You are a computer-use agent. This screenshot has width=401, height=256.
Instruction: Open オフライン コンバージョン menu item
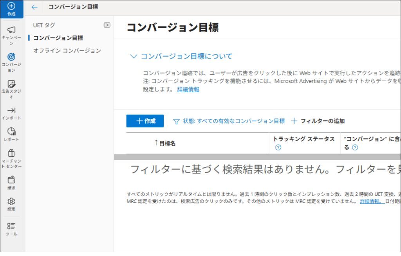pos(67,50)
